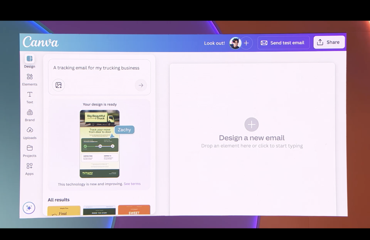Screen dimensions: 370x240
Task: Select the orange Sweet template thumbnail
Action: (134, 210)
